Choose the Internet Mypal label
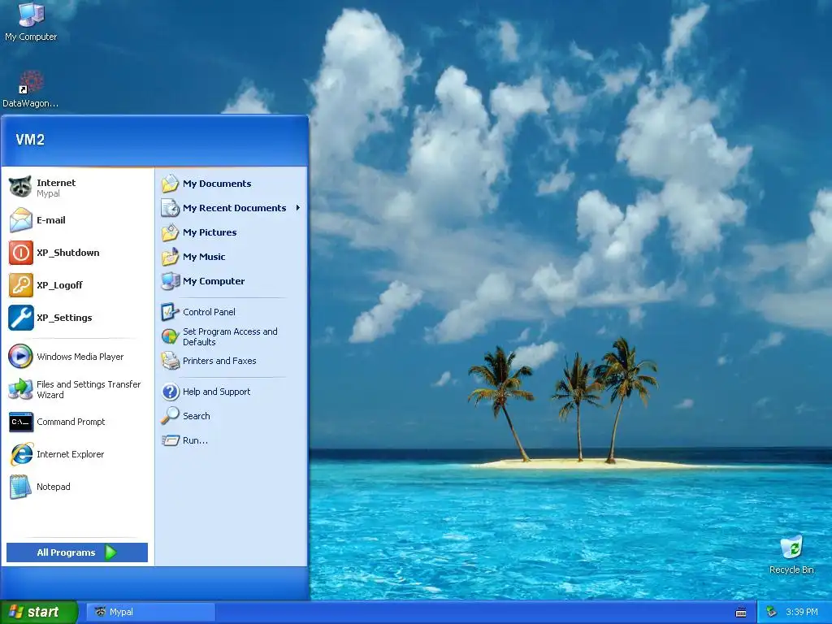This screenshot has height=624, width=832. tap(56, 188)
